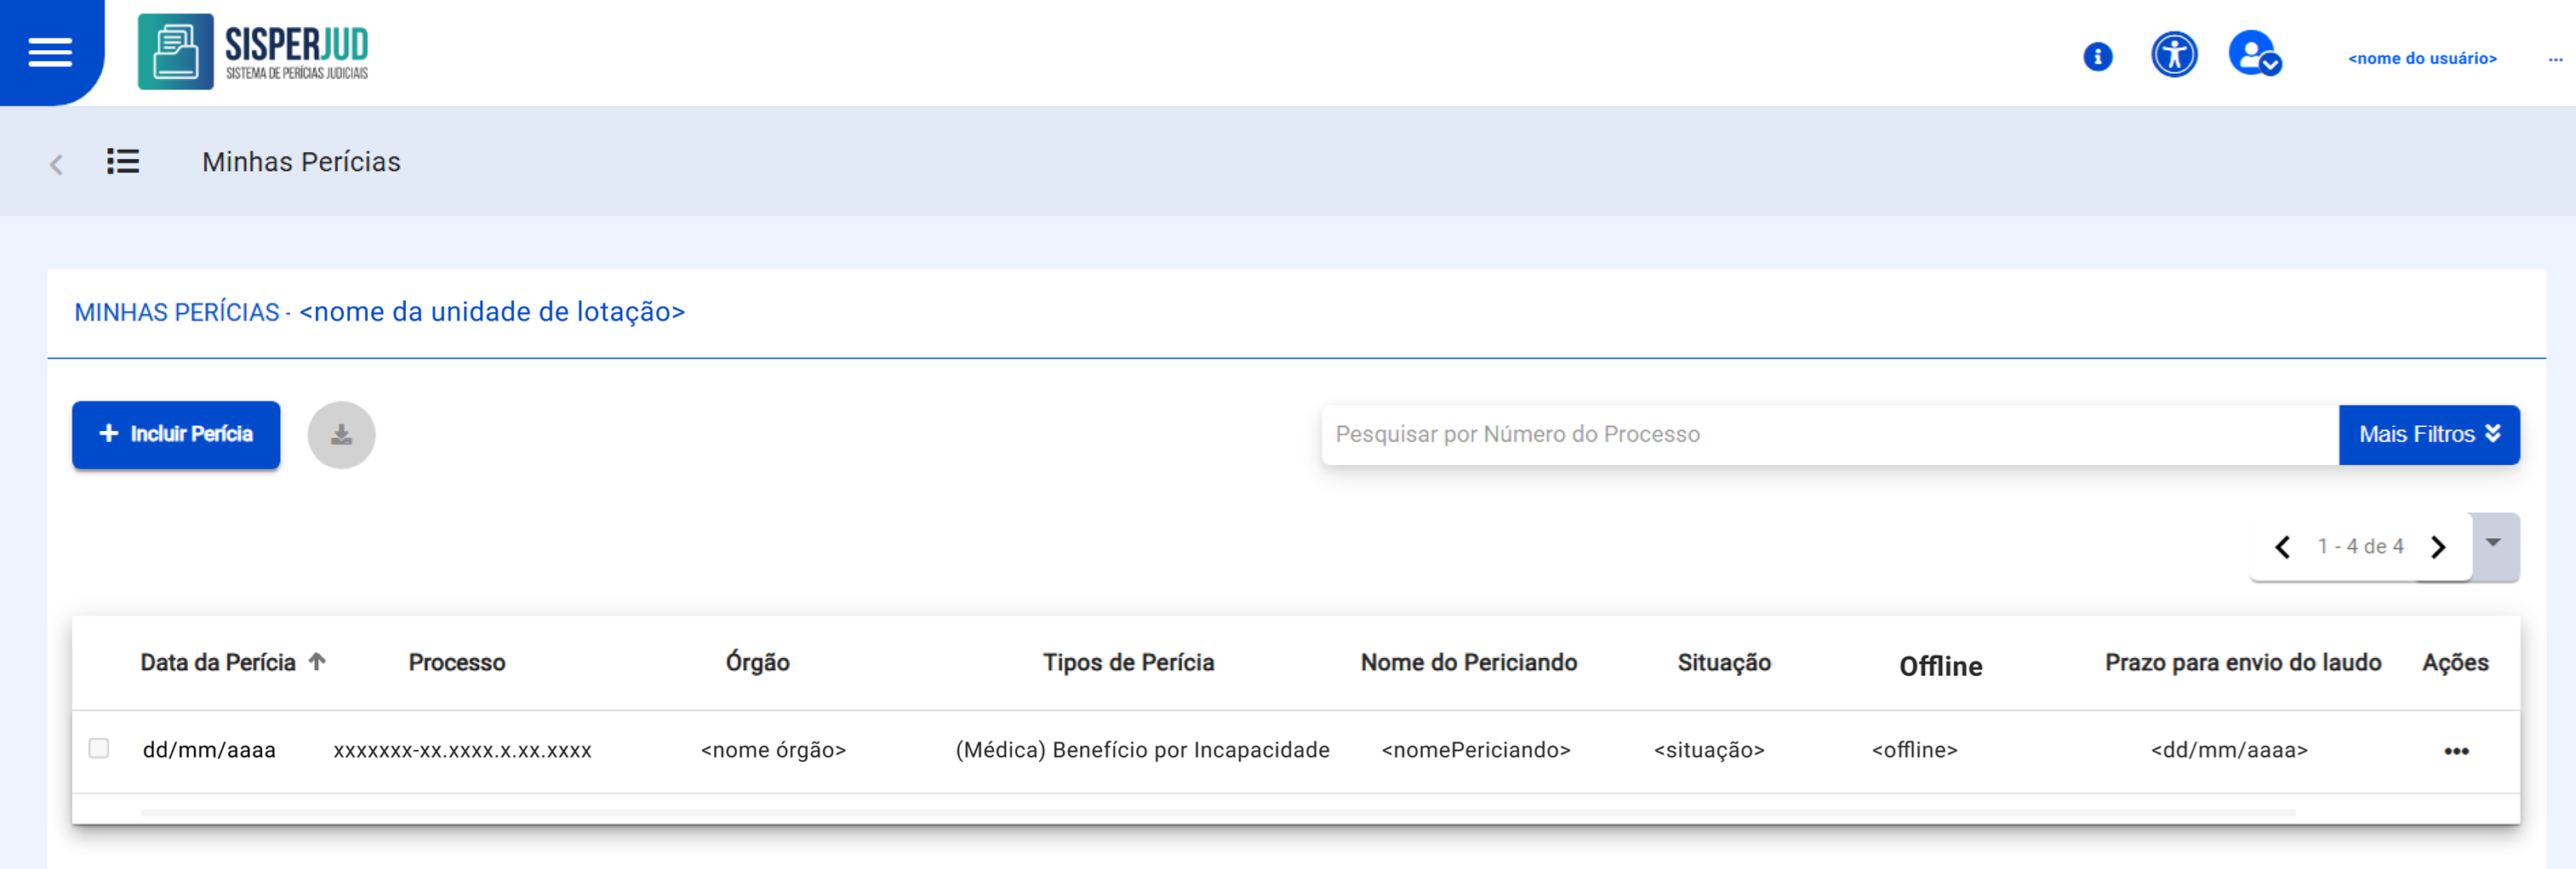Open the pagination size dropdown arrow
The image size is (2576, 869).
click(2493, 544)
